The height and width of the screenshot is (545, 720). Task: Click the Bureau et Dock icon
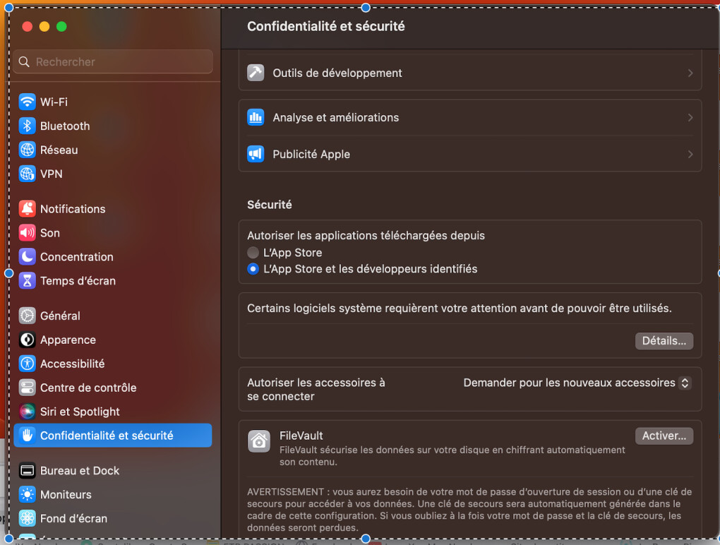tap(27, 471)
